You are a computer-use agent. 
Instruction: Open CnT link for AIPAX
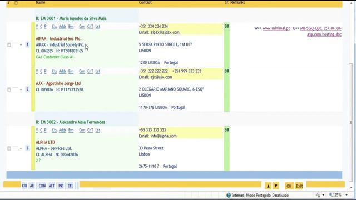(x=90, y=27)
